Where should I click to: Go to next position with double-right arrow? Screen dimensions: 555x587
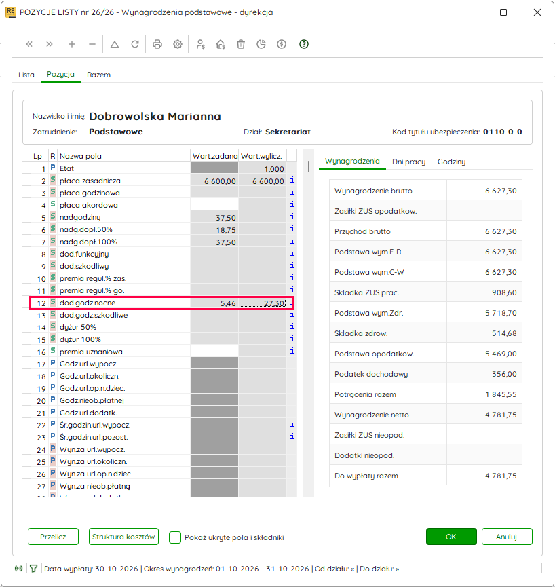(50, 44)
